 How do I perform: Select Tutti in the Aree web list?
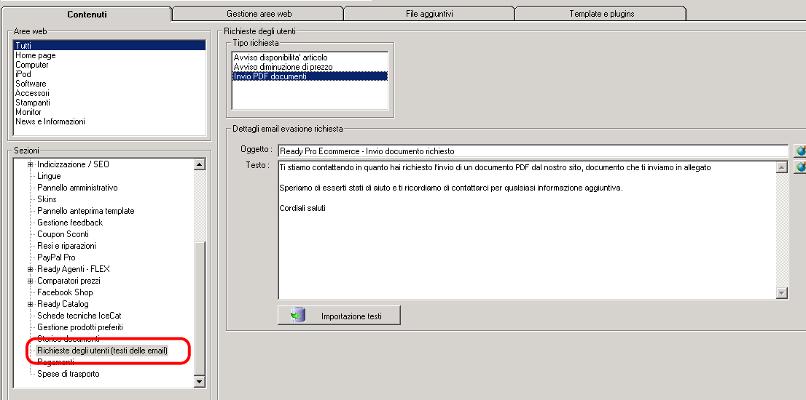(109, 46)
